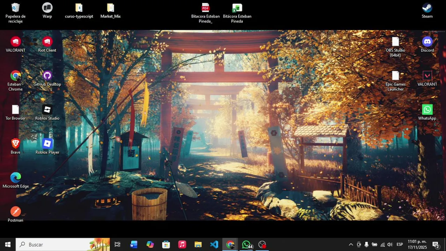This screenshot has height=251, width=446.
Task: Select the Microsoft Edge desktop shortcut
Action: point(15,181)
